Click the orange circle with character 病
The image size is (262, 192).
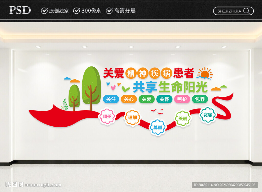point(166,73)
